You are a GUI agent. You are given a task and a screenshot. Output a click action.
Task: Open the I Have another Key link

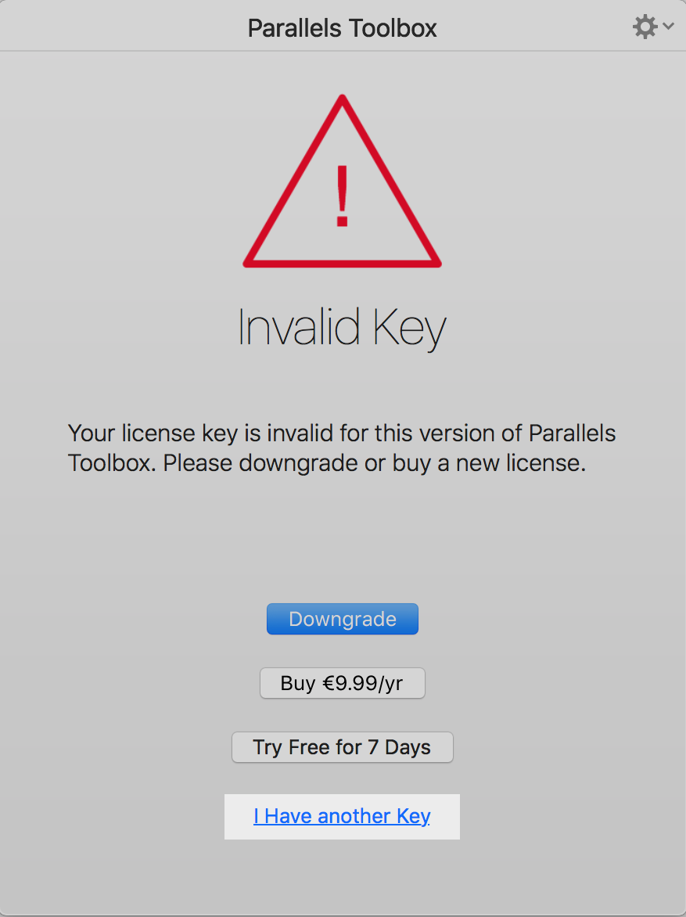342,816
